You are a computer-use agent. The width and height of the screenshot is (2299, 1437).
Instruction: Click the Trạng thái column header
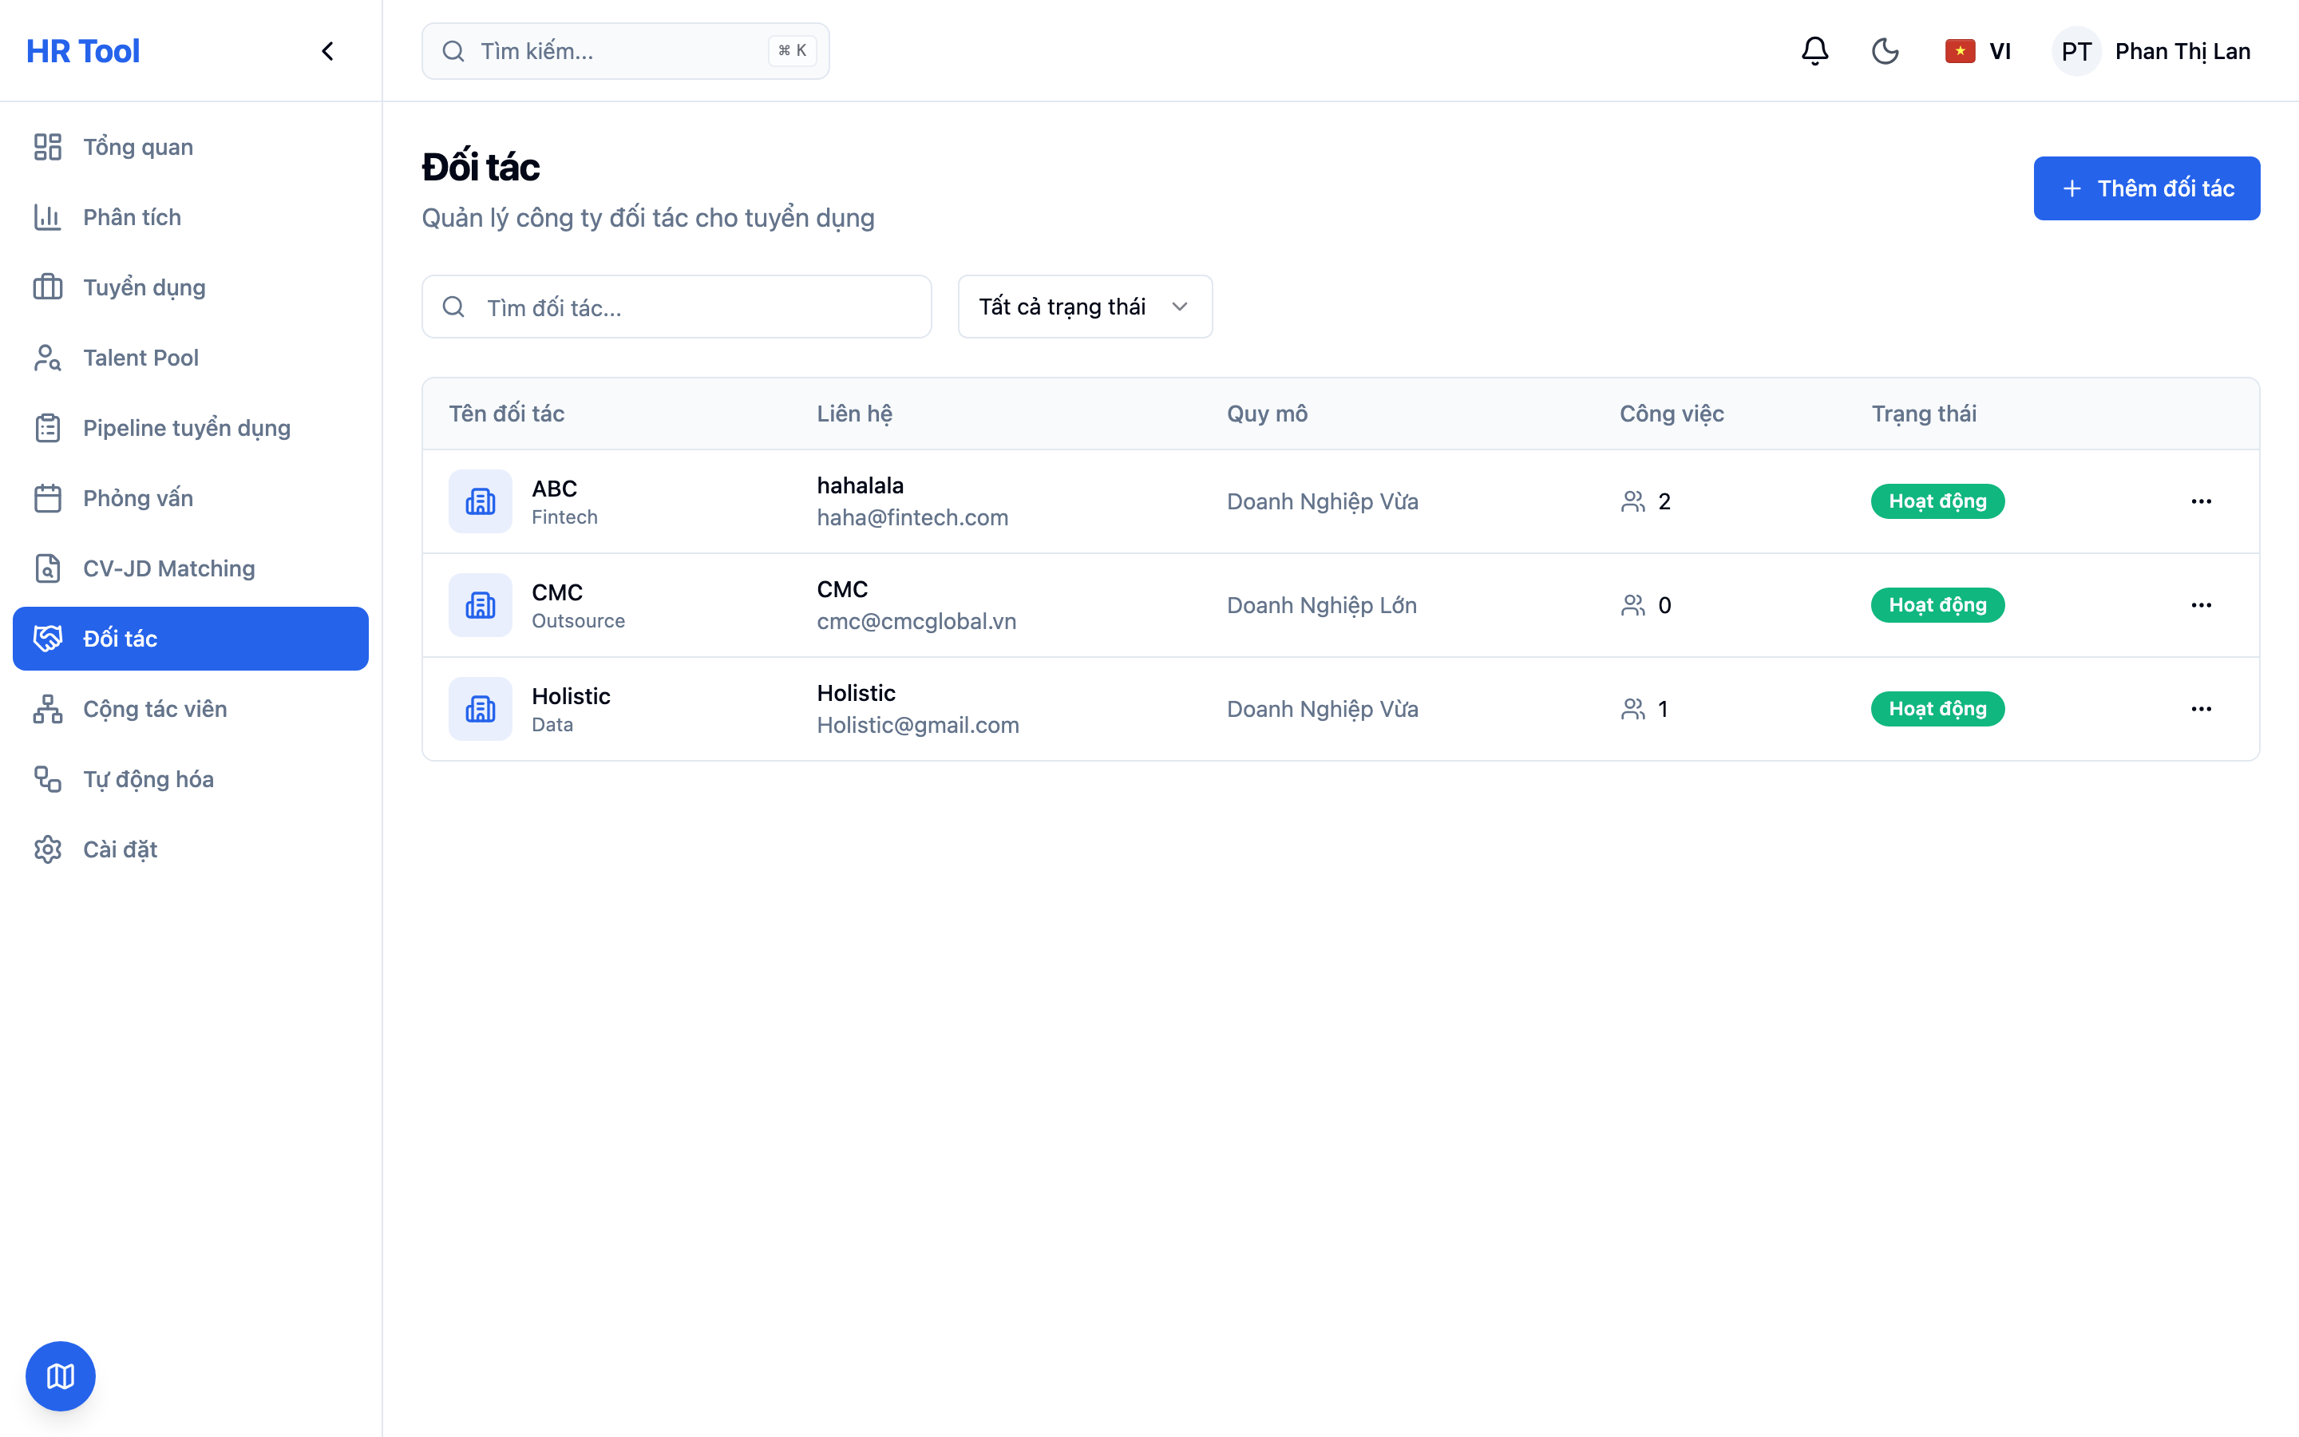click(x=1924, y=414)
